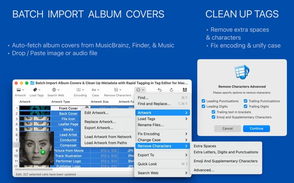This screenshot has width=294, height=183.
Task: Click the green zoom window button
Action: [x=27, y=83]
